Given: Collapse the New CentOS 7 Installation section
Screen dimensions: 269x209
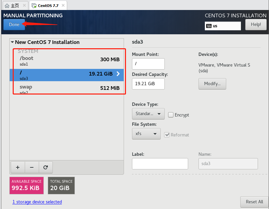Looking at the screenshot, I should pyautogui.click(x=12, y=42).
